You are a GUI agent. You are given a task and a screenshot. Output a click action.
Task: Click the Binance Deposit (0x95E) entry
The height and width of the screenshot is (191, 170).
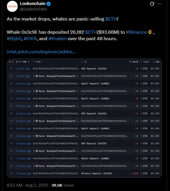coord(97,173)
